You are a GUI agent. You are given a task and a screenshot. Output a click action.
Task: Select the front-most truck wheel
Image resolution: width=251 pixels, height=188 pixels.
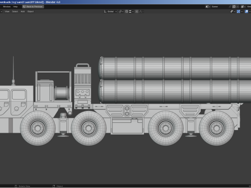click(38, 128)
